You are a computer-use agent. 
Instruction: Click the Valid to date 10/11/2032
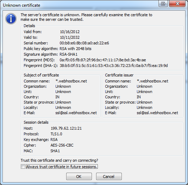(70, 37)
